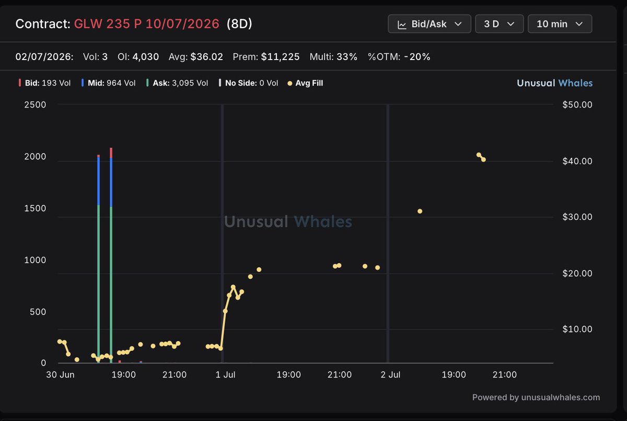Screen dimensions: 627x421
Task: Click the Multi: 33% statistic
Action: tap(333, 56)
